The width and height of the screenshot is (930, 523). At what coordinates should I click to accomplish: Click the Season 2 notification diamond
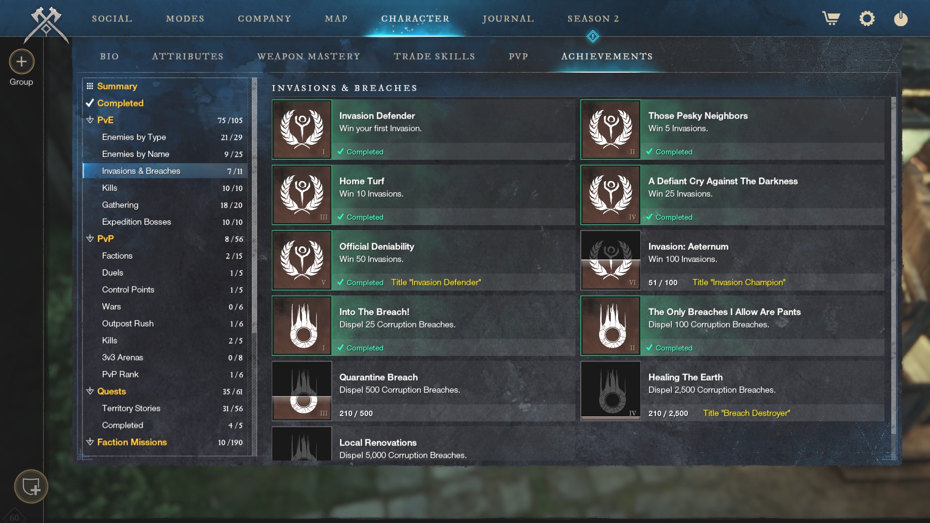(592, 36)
